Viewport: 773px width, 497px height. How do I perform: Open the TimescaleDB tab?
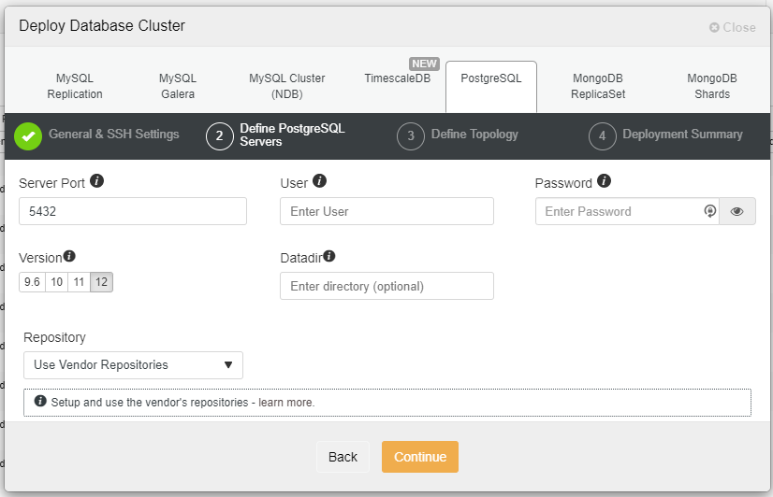click(397, 79)
